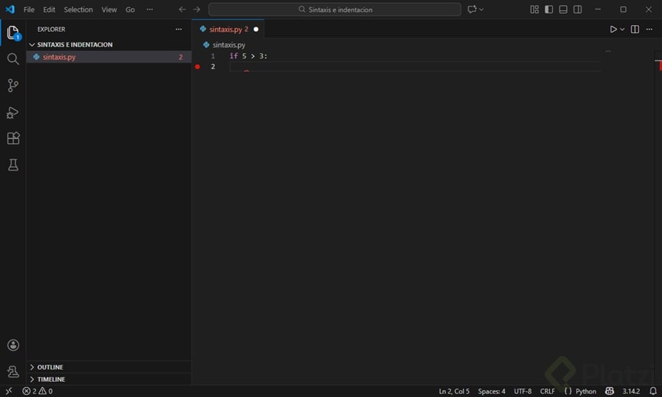Open the Extensions view
This screenshot has height=397, width=662.
click(x=13, y=139)
